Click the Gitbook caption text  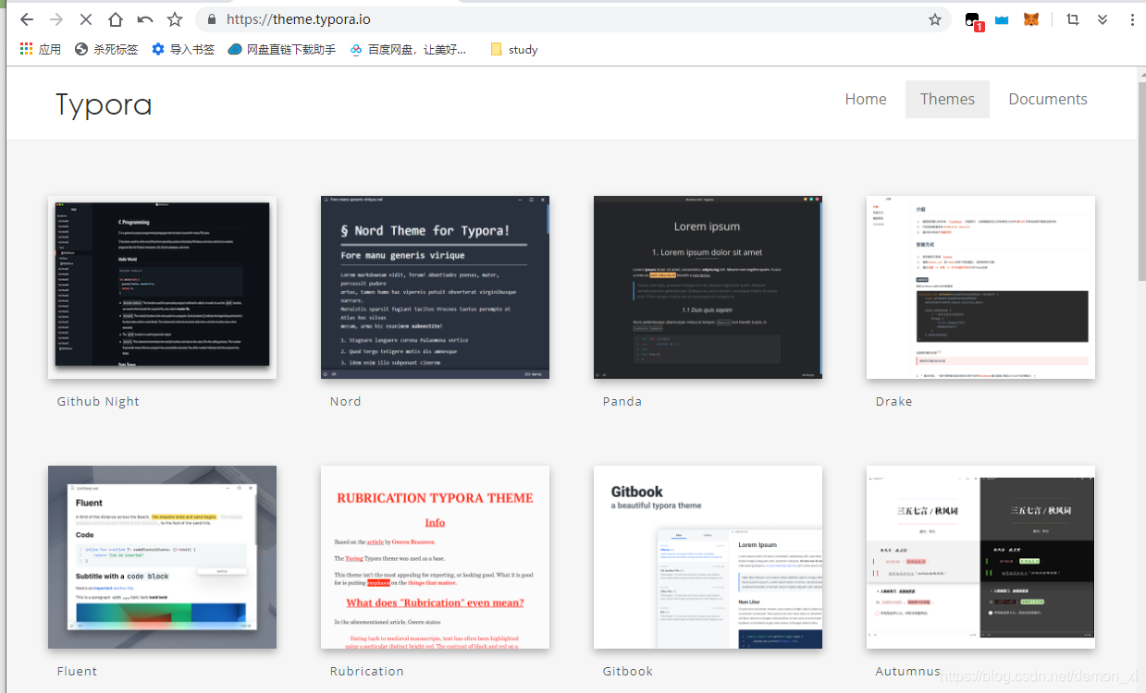click(627, 672)
